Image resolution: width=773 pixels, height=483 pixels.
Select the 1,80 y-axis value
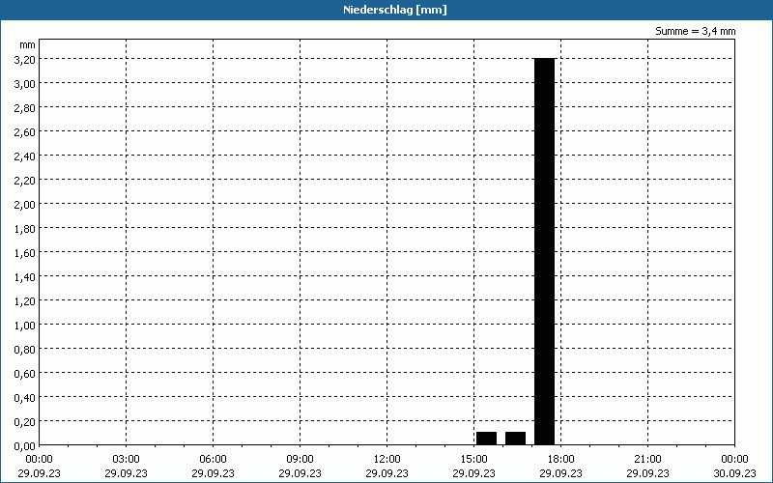[25, 228]
